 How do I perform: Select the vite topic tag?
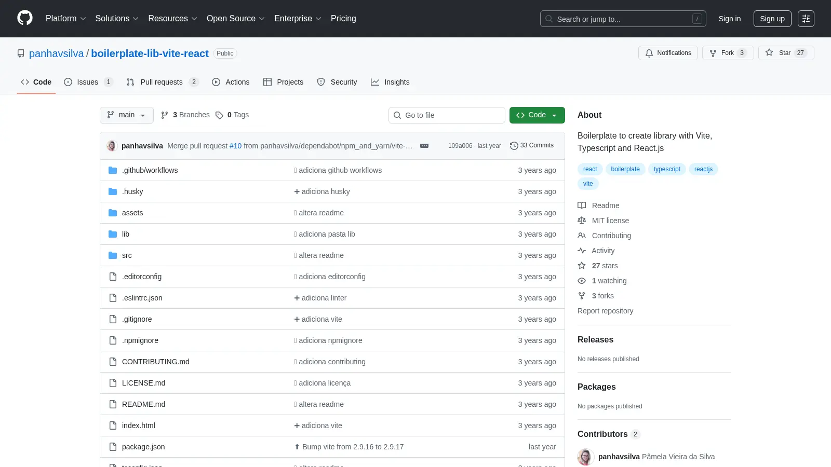click(588, 184)
